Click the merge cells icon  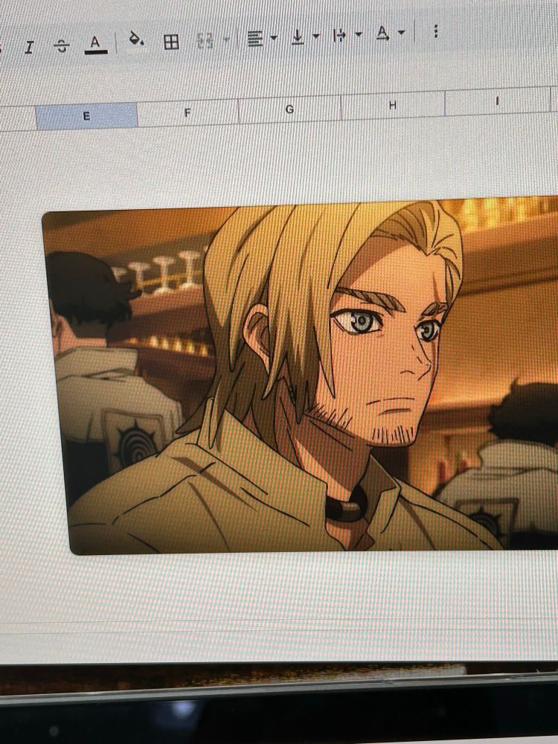tap(205, 41)
